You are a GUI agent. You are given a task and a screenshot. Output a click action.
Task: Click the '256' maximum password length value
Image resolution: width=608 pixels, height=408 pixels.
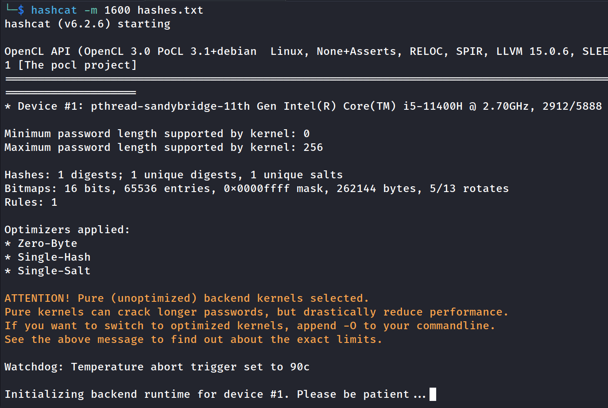[x=313, y=147]
